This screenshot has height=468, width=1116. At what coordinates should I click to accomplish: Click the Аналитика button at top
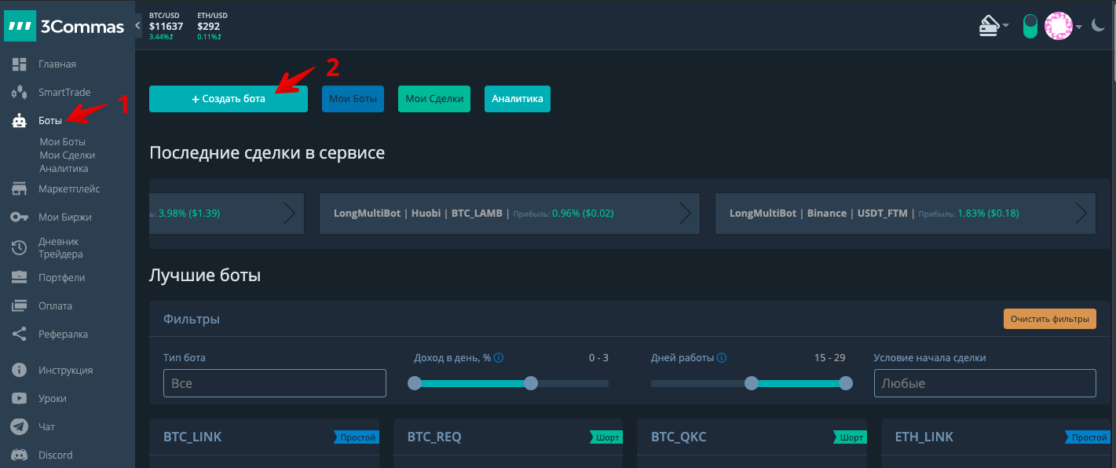point(518,99)
